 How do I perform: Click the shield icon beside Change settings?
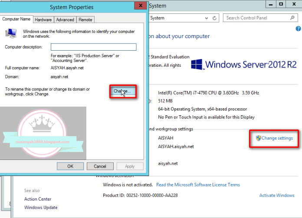coord(258,138)
